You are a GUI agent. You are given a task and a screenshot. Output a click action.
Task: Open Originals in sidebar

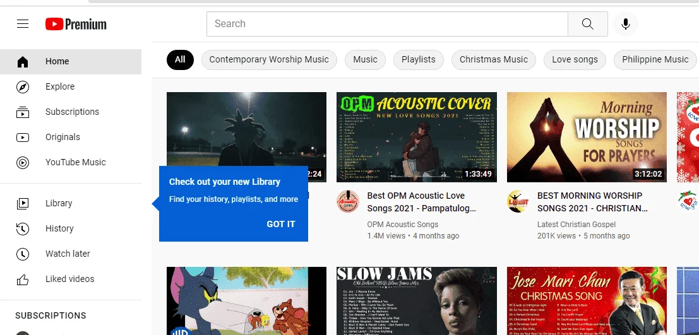point(71,137)
